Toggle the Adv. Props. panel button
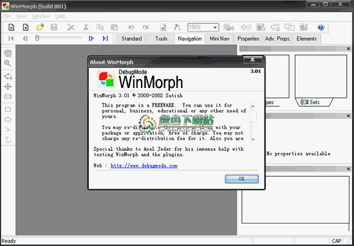The image size is (354, 246). coord(277,39)
